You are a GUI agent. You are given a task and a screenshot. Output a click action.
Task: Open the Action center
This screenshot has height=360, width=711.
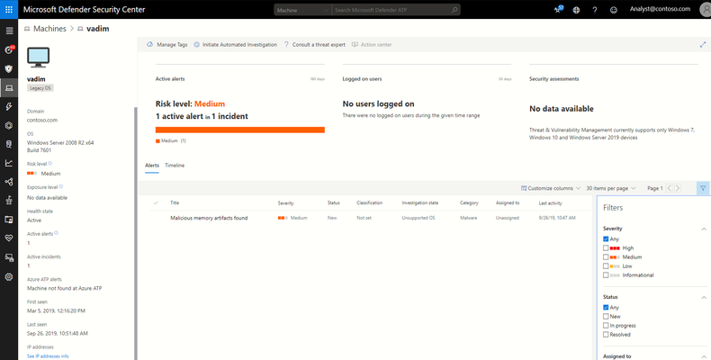coord(372,44)
